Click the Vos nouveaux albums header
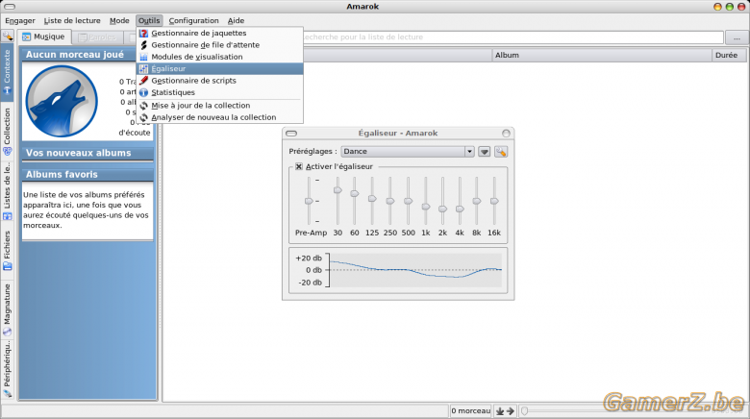Viewport: 750px width, 419px height. point(87,153)
